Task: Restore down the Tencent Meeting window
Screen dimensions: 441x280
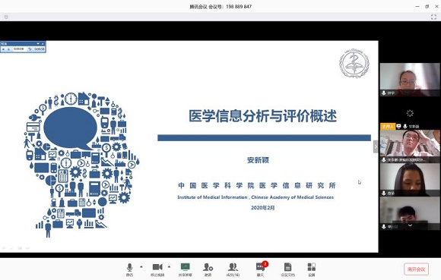Action: pos(427,6)
